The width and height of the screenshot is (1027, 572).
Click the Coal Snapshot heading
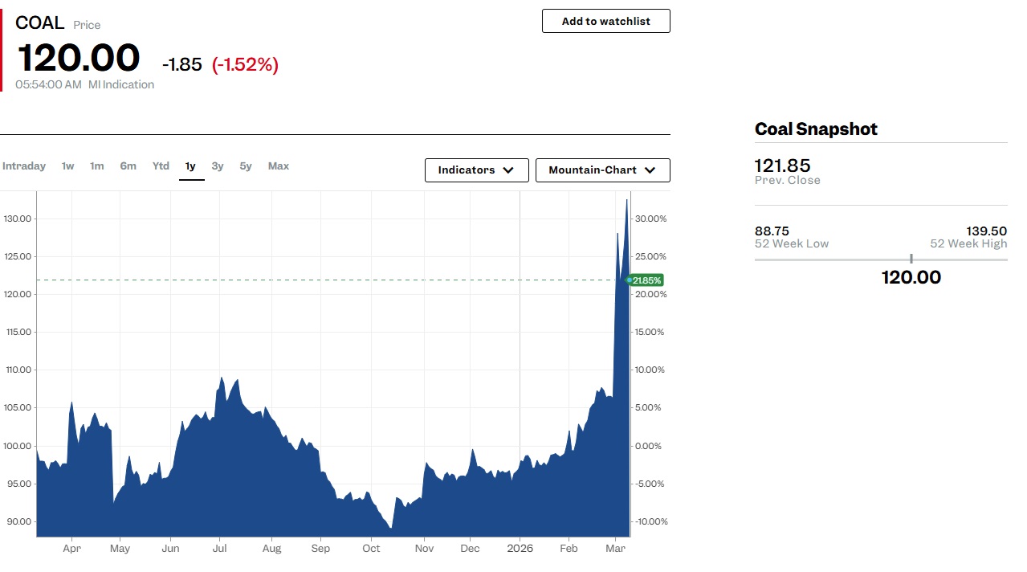click(816, 129)
